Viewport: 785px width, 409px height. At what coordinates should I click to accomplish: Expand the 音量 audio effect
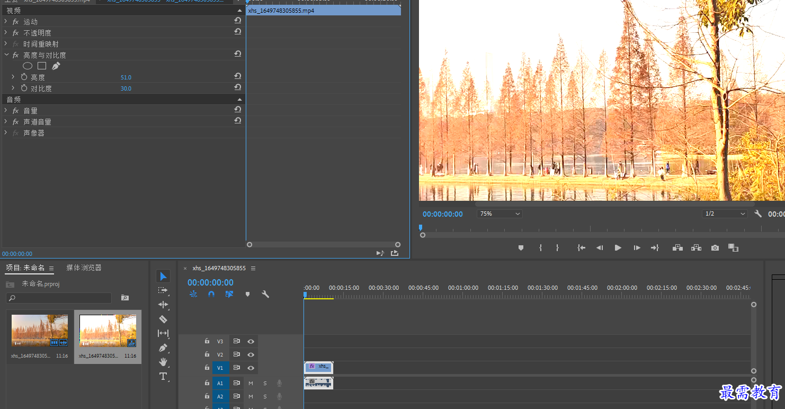coord(6,111)
